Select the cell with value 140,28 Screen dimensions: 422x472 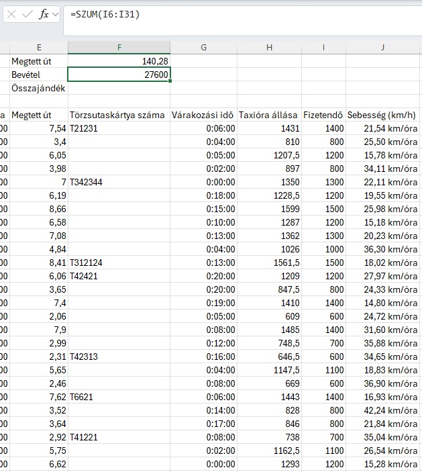coord(119,61)
